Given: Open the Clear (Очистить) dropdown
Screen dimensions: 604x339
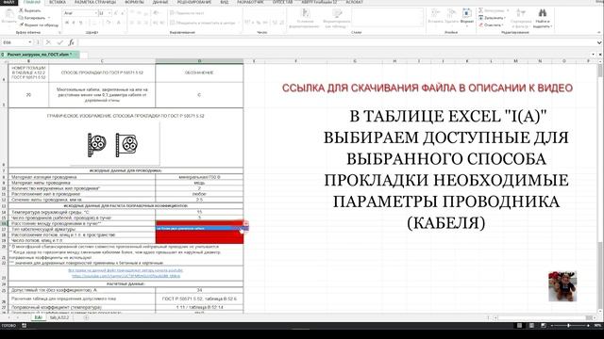Looking at the screenshot, I should click(491, 25).
